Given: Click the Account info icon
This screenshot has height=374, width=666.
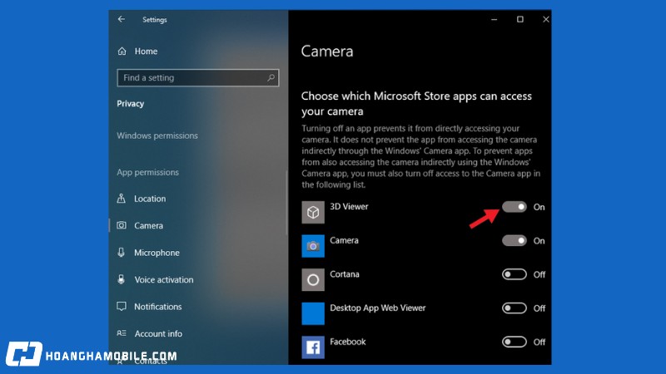Looking at the screenshot, I should [122, 333].
